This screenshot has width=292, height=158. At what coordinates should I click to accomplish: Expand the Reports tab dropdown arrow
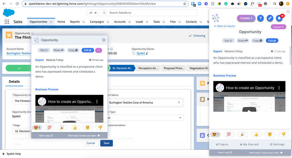[83, 22]
